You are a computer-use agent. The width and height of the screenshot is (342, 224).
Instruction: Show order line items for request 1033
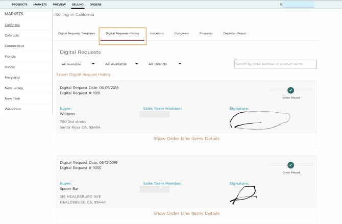click(186, 213)
